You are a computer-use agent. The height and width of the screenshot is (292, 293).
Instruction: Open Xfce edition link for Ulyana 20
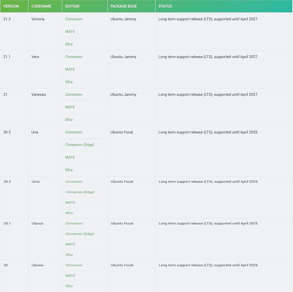(x=69, y=286)
